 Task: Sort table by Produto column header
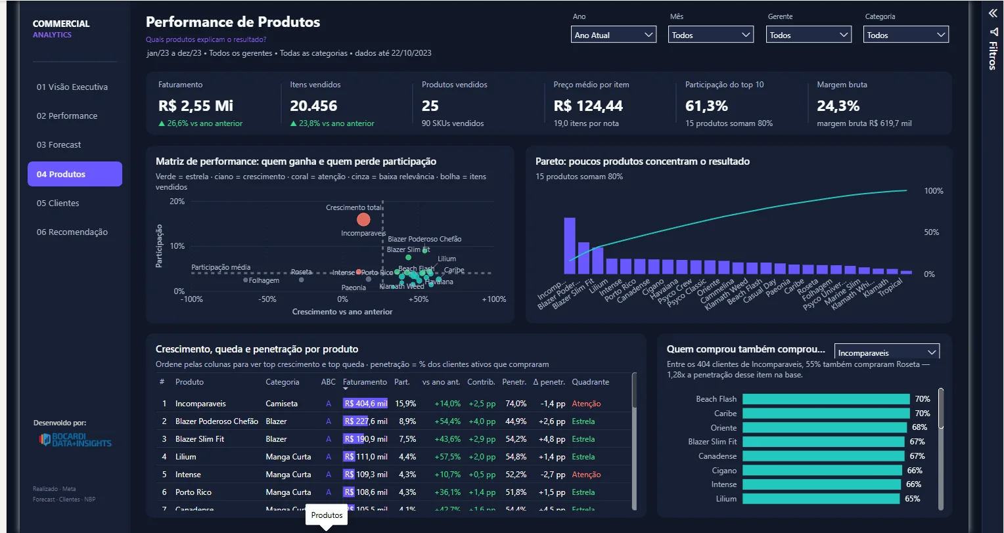click(189, 381)
